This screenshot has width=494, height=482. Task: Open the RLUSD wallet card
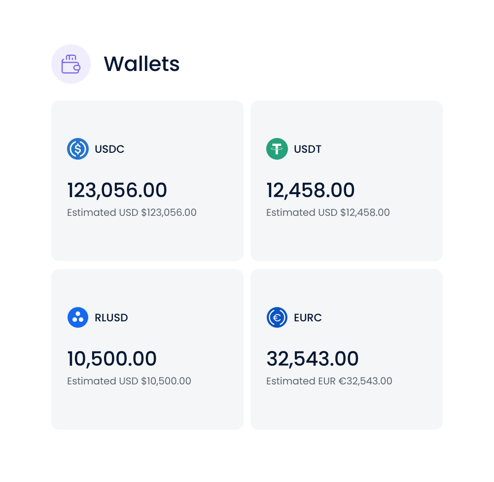pyautogui.click(x=147, y=349)
